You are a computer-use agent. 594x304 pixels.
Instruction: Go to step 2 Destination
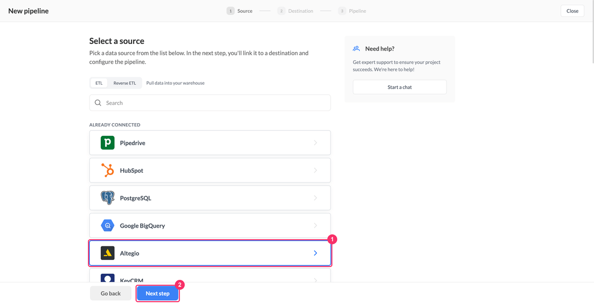pyautogui.click(x=295, y=11)
